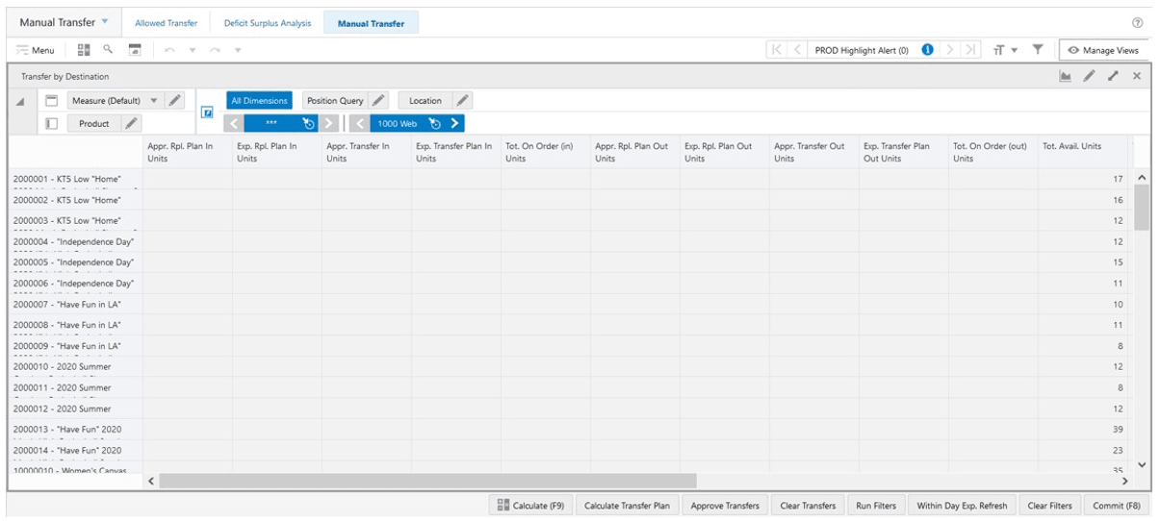Edit Position Query with pencil icon
The height and width of the screenshot is (521, 1160).
coord(378,100)
